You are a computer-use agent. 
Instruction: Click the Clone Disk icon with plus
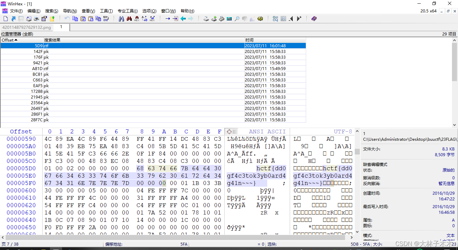point(214,19)
